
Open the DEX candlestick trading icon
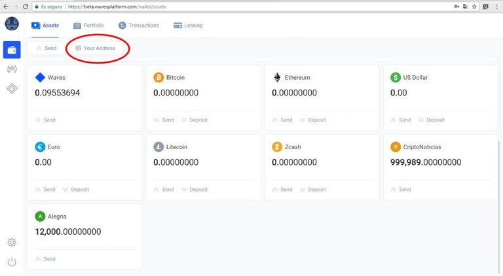12,69
